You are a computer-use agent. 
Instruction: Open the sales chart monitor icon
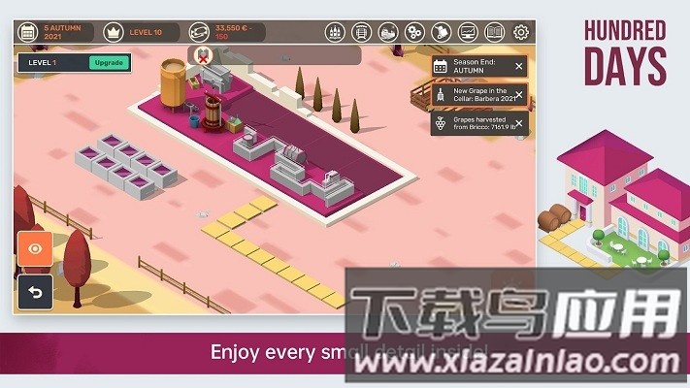(x=468, y=32)
